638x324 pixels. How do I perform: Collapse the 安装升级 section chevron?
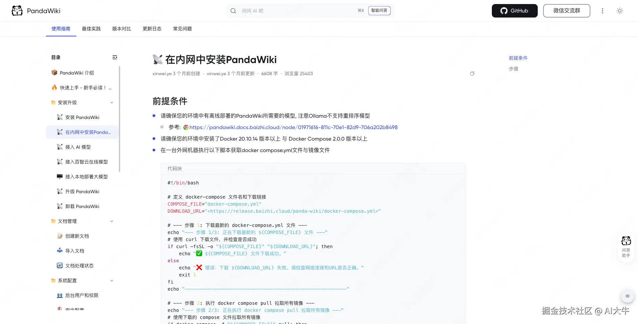[x=112, y=102]
